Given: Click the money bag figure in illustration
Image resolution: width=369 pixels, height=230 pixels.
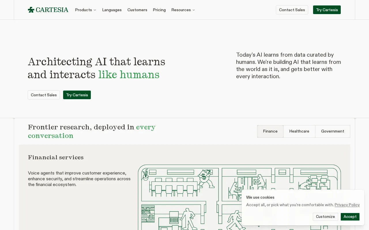Looking at the screenshot, I should pos(206,179).
